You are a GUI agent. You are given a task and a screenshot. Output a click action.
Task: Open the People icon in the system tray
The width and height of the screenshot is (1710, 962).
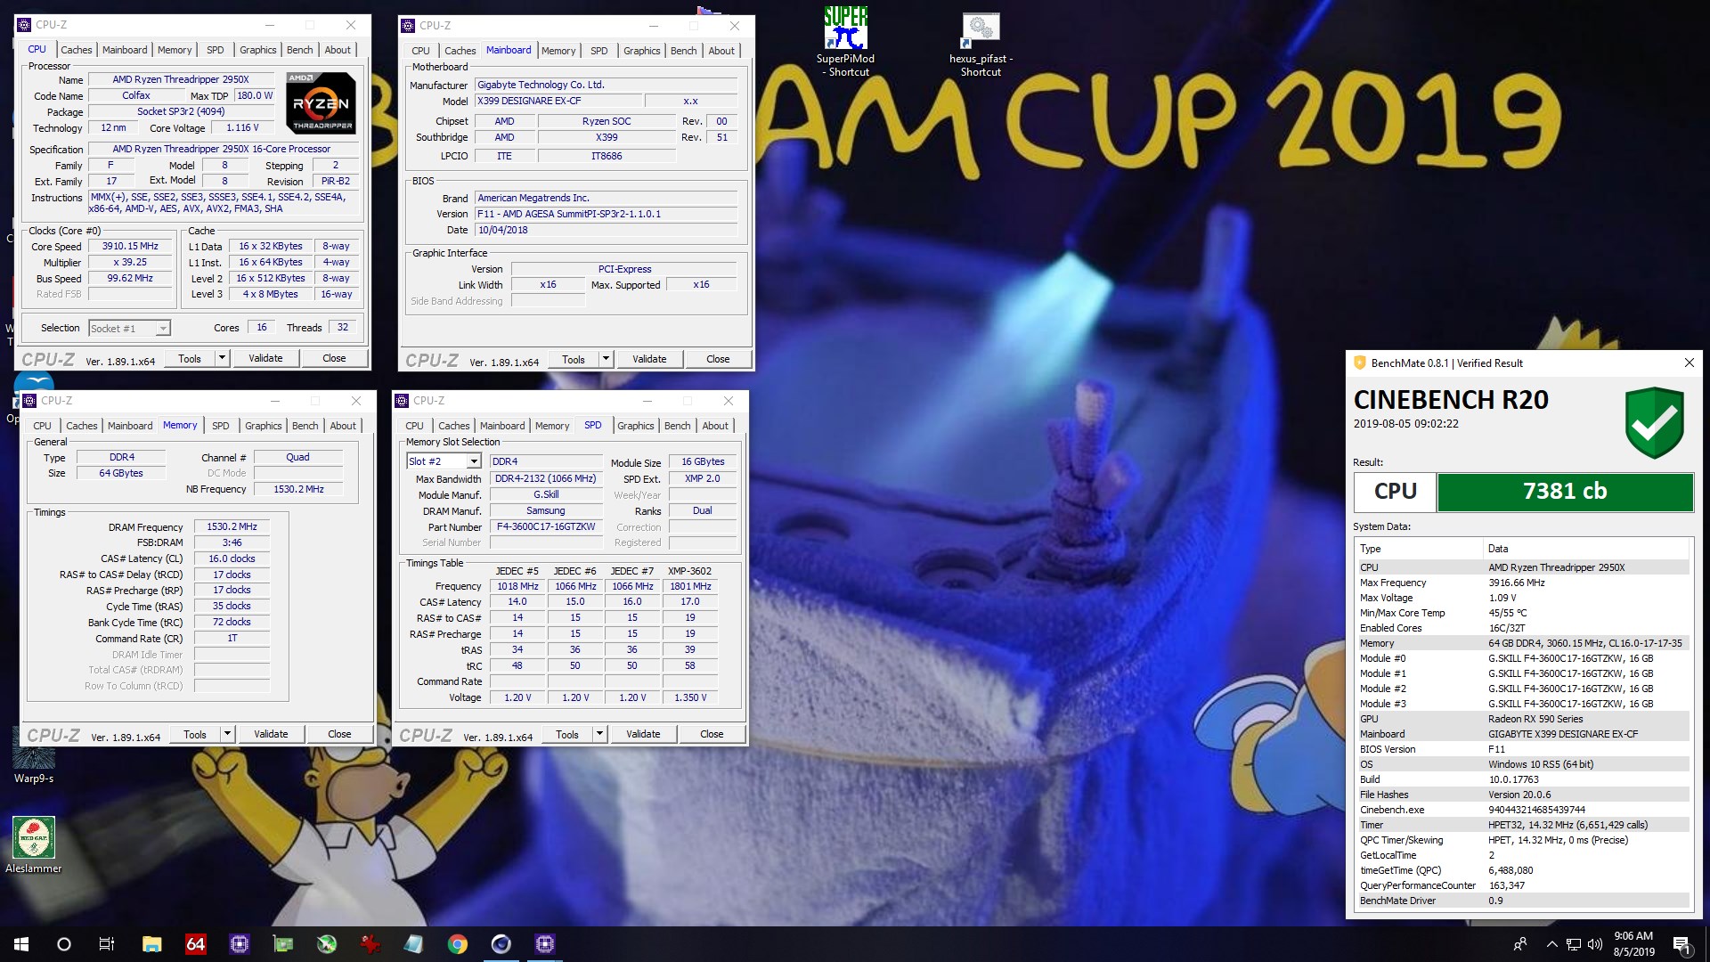1520,944
